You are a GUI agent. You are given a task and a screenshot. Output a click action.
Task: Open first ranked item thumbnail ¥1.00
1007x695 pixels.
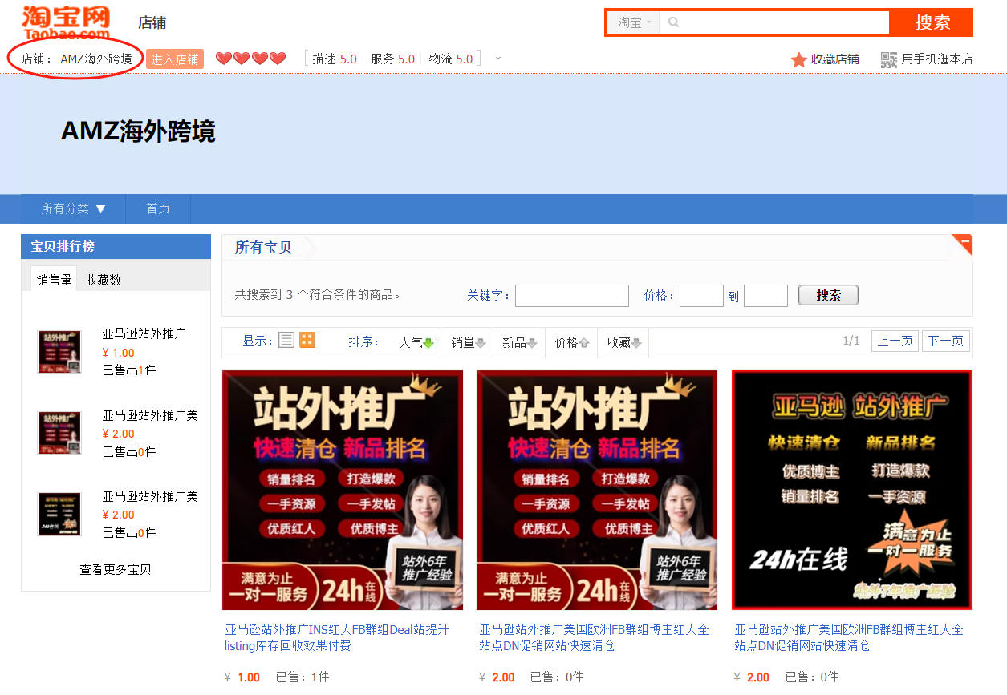click(x=59, y=352)
